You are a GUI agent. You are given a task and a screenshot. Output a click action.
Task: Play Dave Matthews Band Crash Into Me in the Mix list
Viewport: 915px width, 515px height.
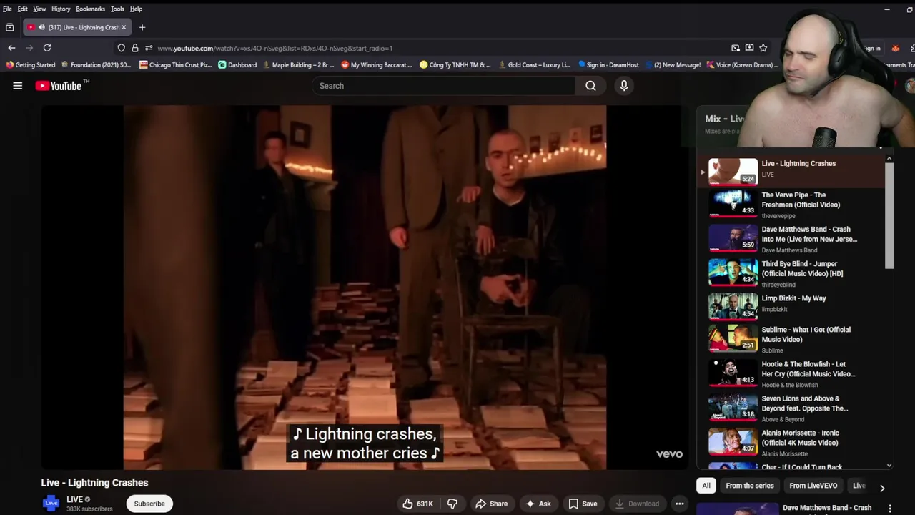(x=791, y=238)
